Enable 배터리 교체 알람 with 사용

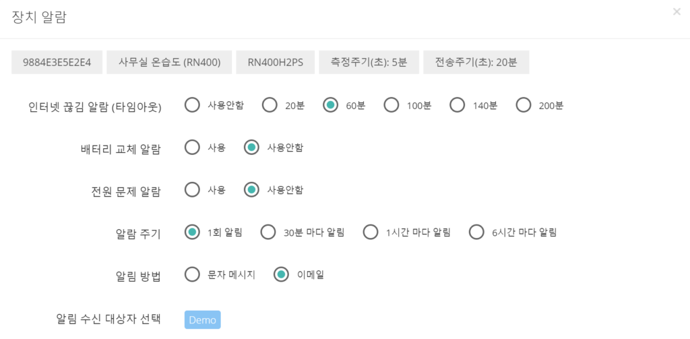tap(192, 148)
